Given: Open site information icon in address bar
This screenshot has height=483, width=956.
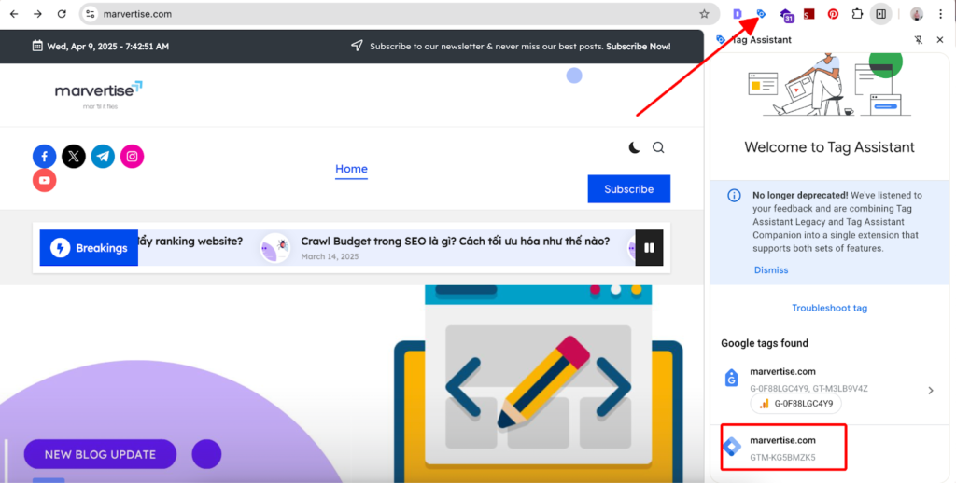Looking at the screenshot, I should click(91, 13).
